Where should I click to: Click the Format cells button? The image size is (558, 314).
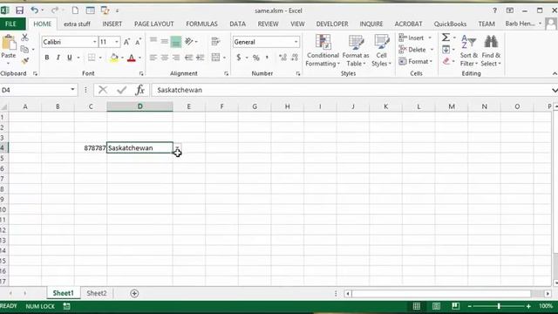point(415,61)
